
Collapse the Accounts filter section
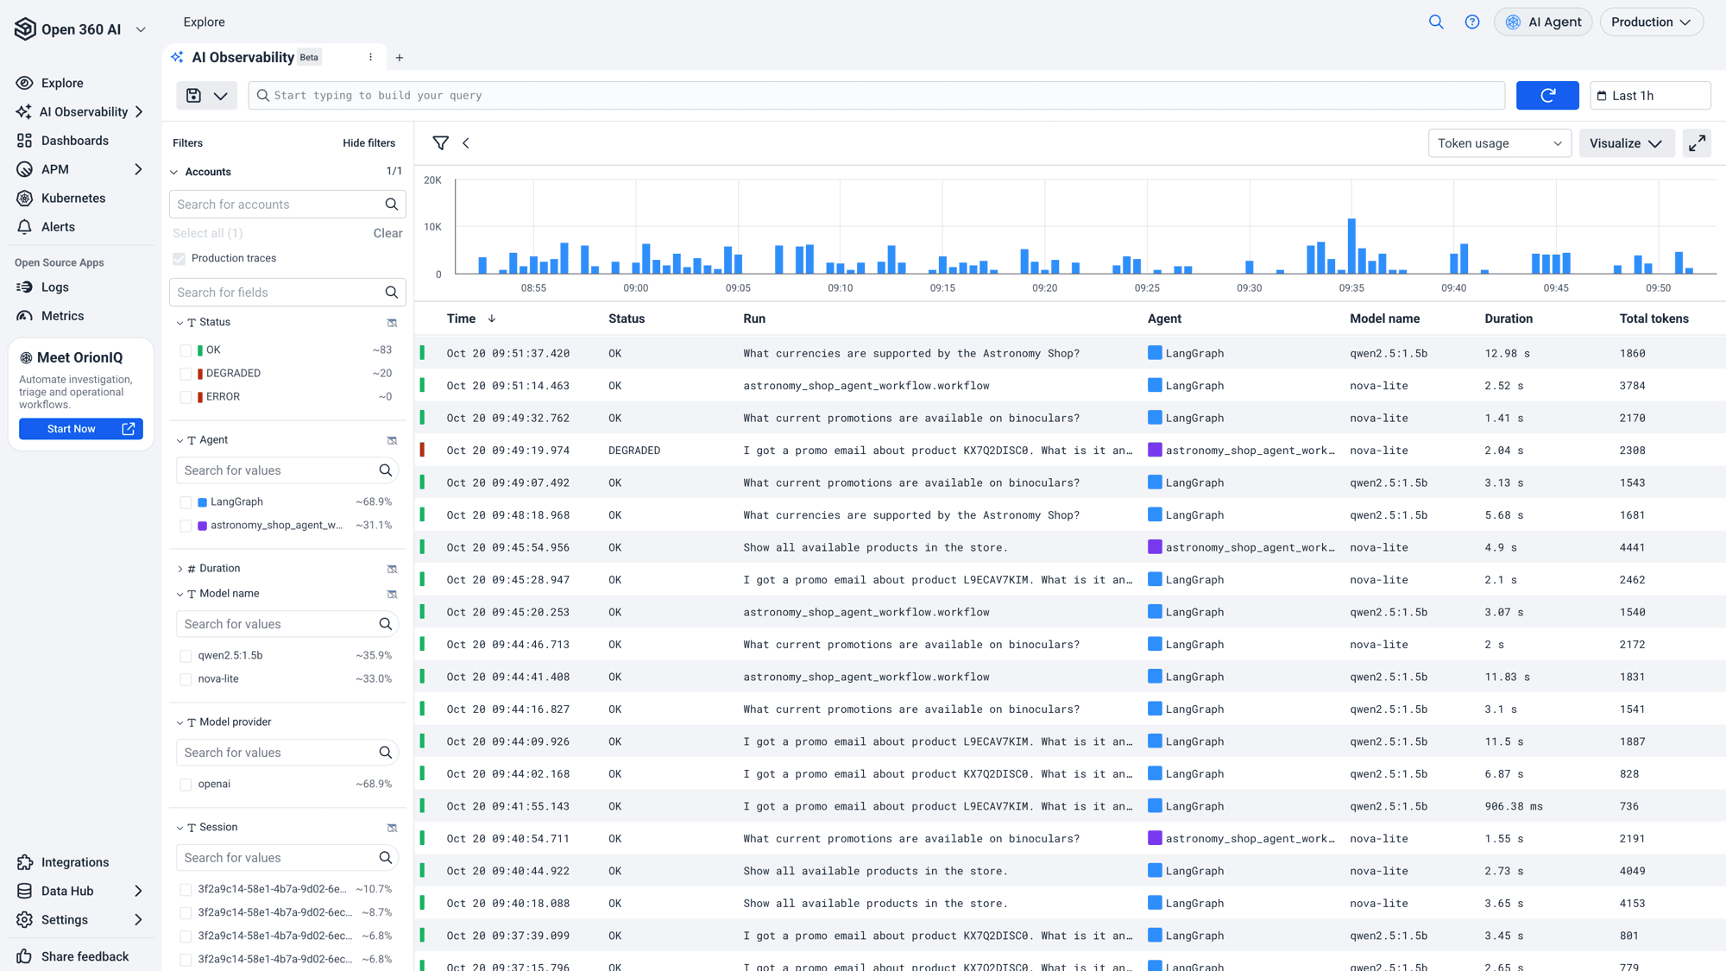pos(174,173)
